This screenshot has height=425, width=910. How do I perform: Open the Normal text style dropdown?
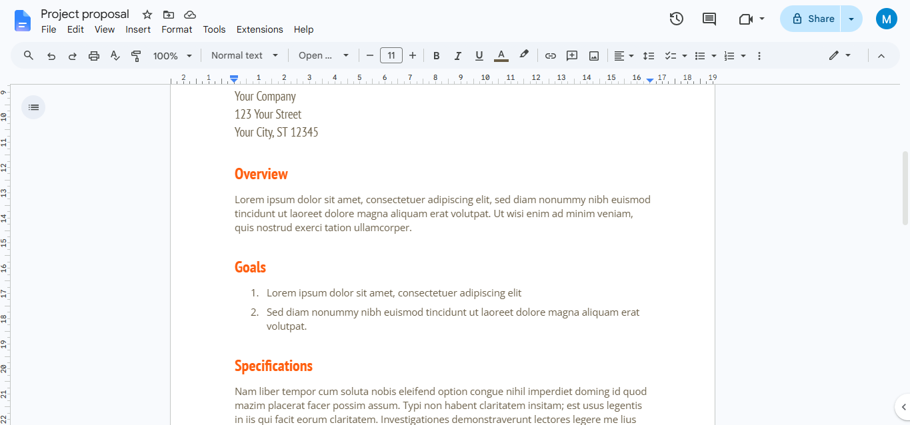[245, 56]
